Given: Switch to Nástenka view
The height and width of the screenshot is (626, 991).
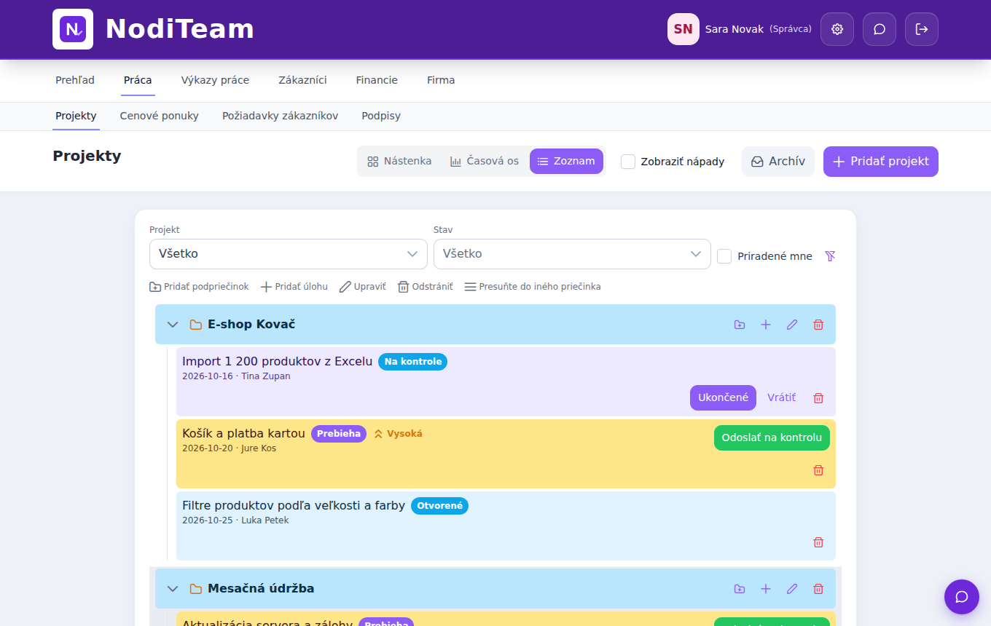Looking at the screenshot, I should coord(399,162).
